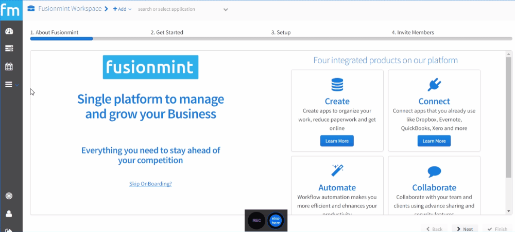Click the Create database stack icon

tap(337, 84)
